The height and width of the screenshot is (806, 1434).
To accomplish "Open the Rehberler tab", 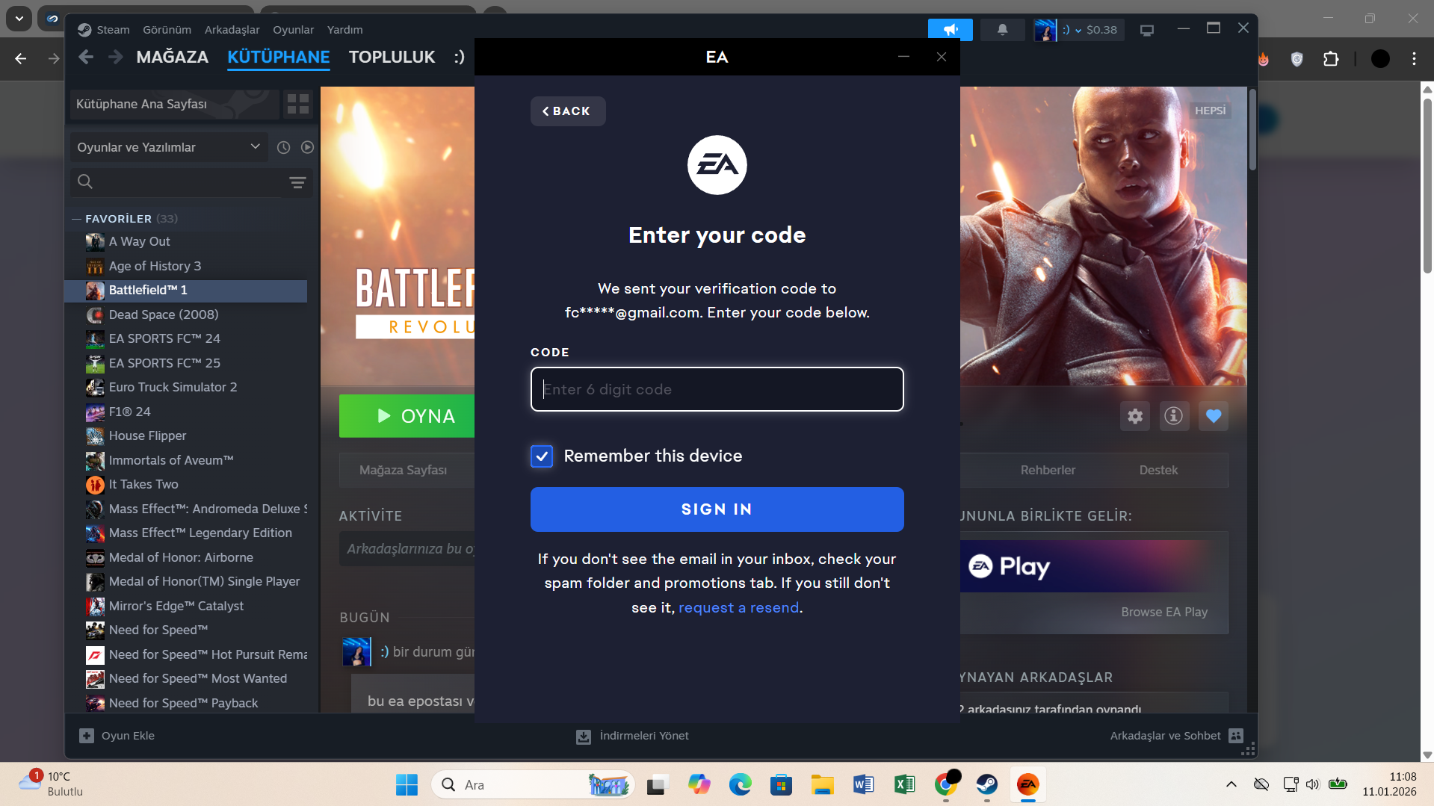I will (1048, 470).
